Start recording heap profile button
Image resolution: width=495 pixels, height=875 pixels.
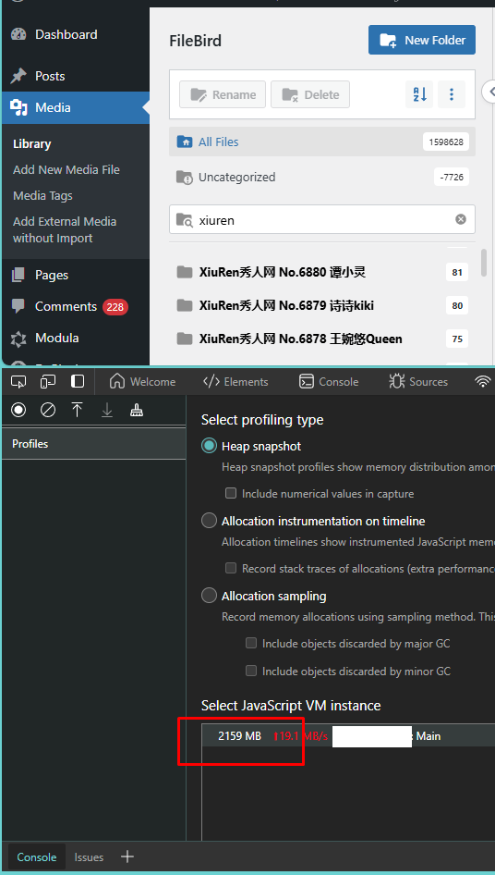pos(18,411)
